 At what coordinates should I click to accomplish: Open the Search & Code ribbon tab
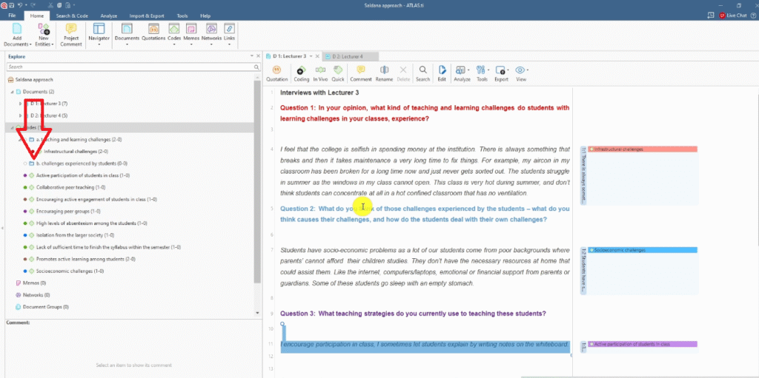pos(73,16)
